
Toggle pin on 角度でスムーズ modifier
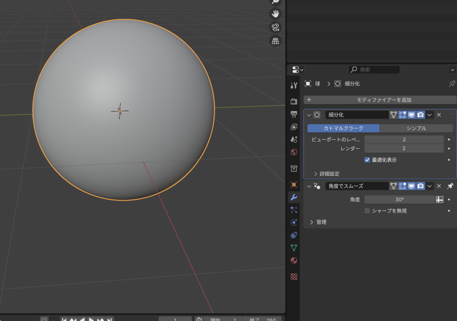coord(450,186)
